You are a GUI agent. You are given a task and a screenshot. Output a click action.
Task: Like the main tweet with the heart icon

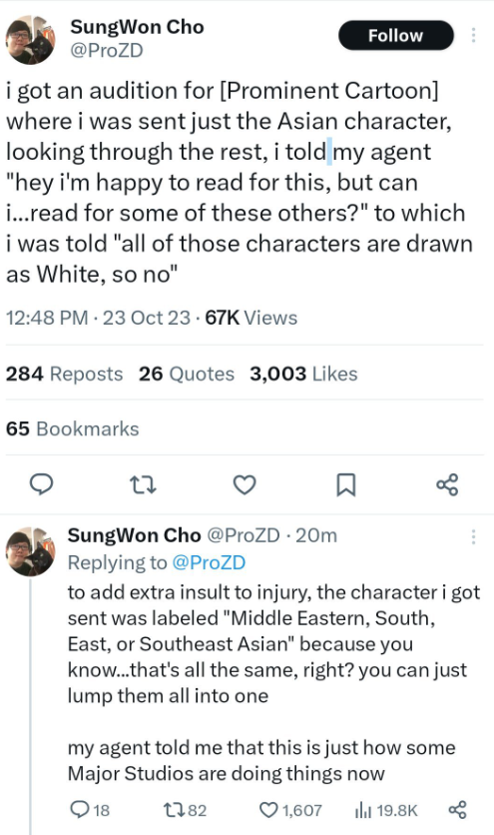click(x=245, y=484)
